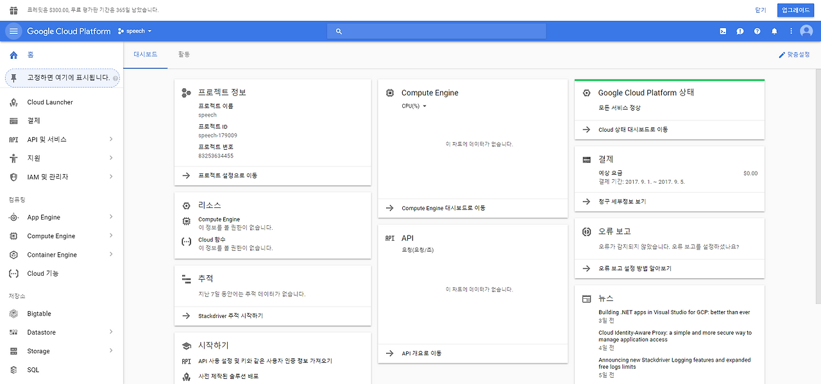Open the Cloud Shell terminal icon
This screenshot has width=821, height=384.
(723, 31)
